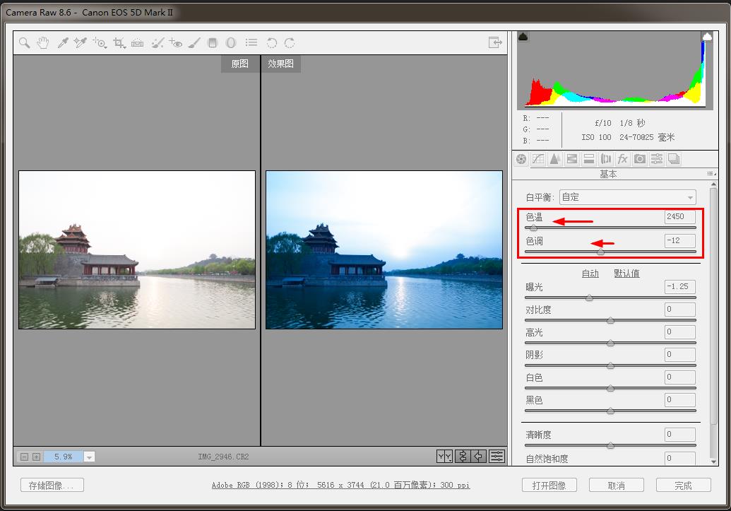Image resolution: width=731 pixels, height=511 pixels.
Task: Open the Snapshots panel tab
Action: coord(674,159)
